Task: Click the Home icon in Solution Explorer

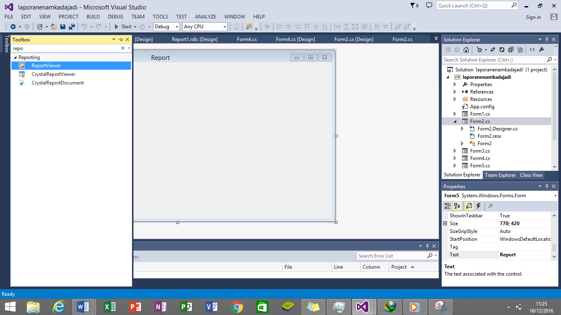Action: (x=466, y=49)
